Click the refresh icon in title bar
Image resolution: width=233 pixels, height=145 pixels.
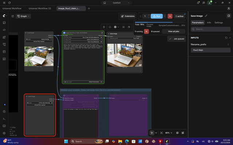click(x=9, y=3)
